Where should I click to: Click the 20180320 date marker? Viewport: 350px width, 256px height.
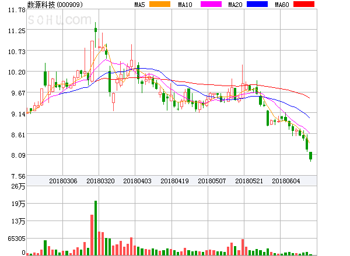(100, 181)
